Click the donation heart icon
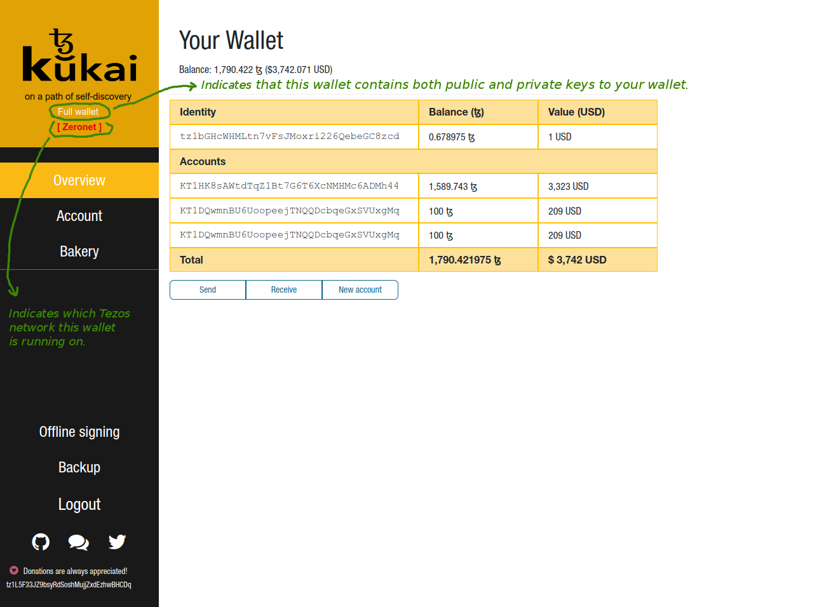 coord(14,570)
